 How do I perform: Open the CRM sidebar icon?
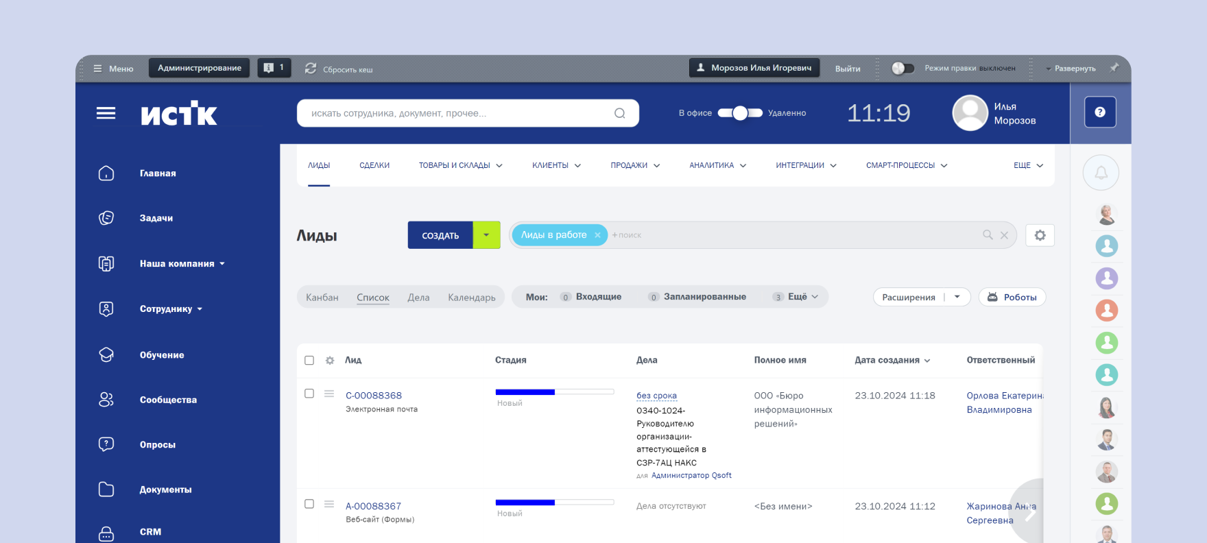106,533
